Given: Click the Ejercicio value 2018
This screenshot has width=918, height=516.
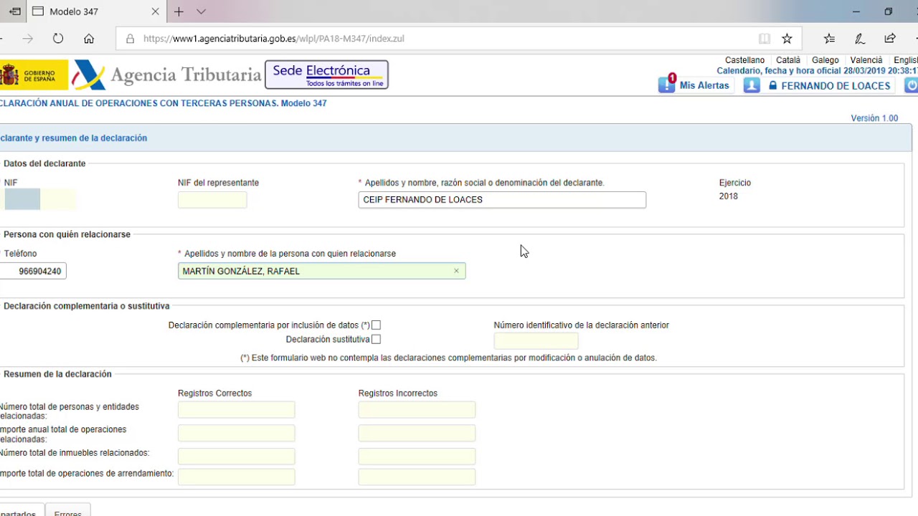Looking at the screenshot, I should (x=728, y=196).
